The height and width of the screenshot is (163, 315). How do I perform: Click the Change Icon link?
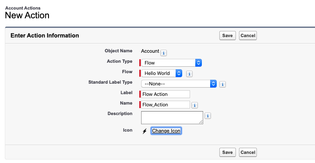pyautogui.click(x=166, y=131)
